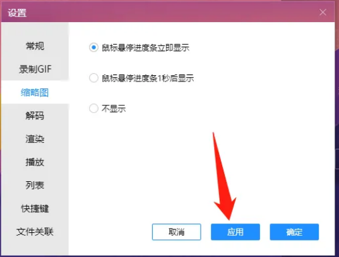The image size is (339, 257).
Task: Click the 设置 dialog title text
Action: pos(17,13)
